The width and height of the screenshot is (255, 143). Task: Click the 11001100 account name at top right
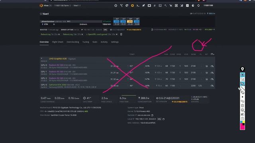coord(208,5)
